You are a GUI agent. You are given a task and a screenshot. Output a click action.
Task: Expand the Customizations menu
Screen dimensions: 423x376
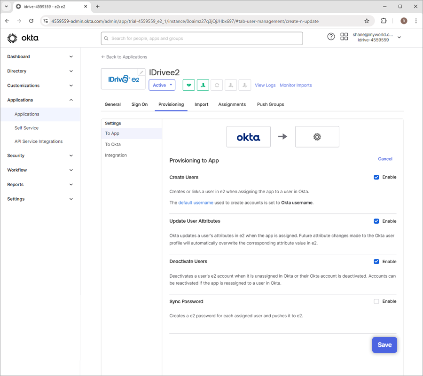(40, 86)
